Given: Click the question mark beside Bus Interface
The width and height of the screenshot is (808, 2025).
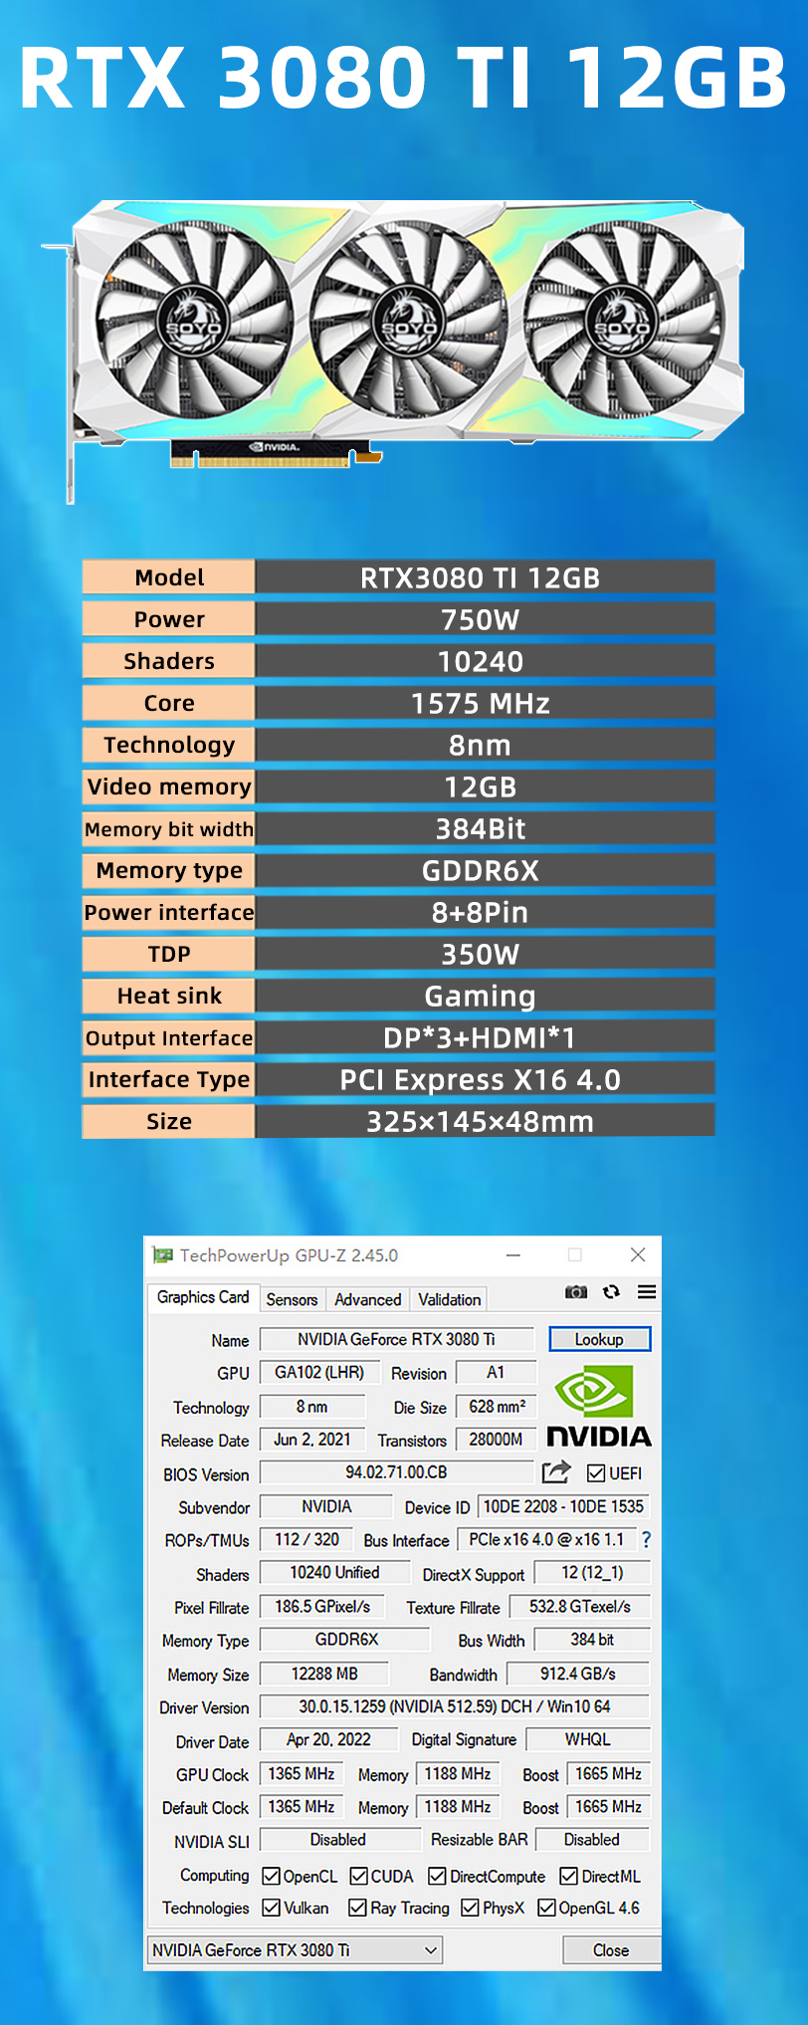Looking at the screenshot, I should pos(646,1540).
